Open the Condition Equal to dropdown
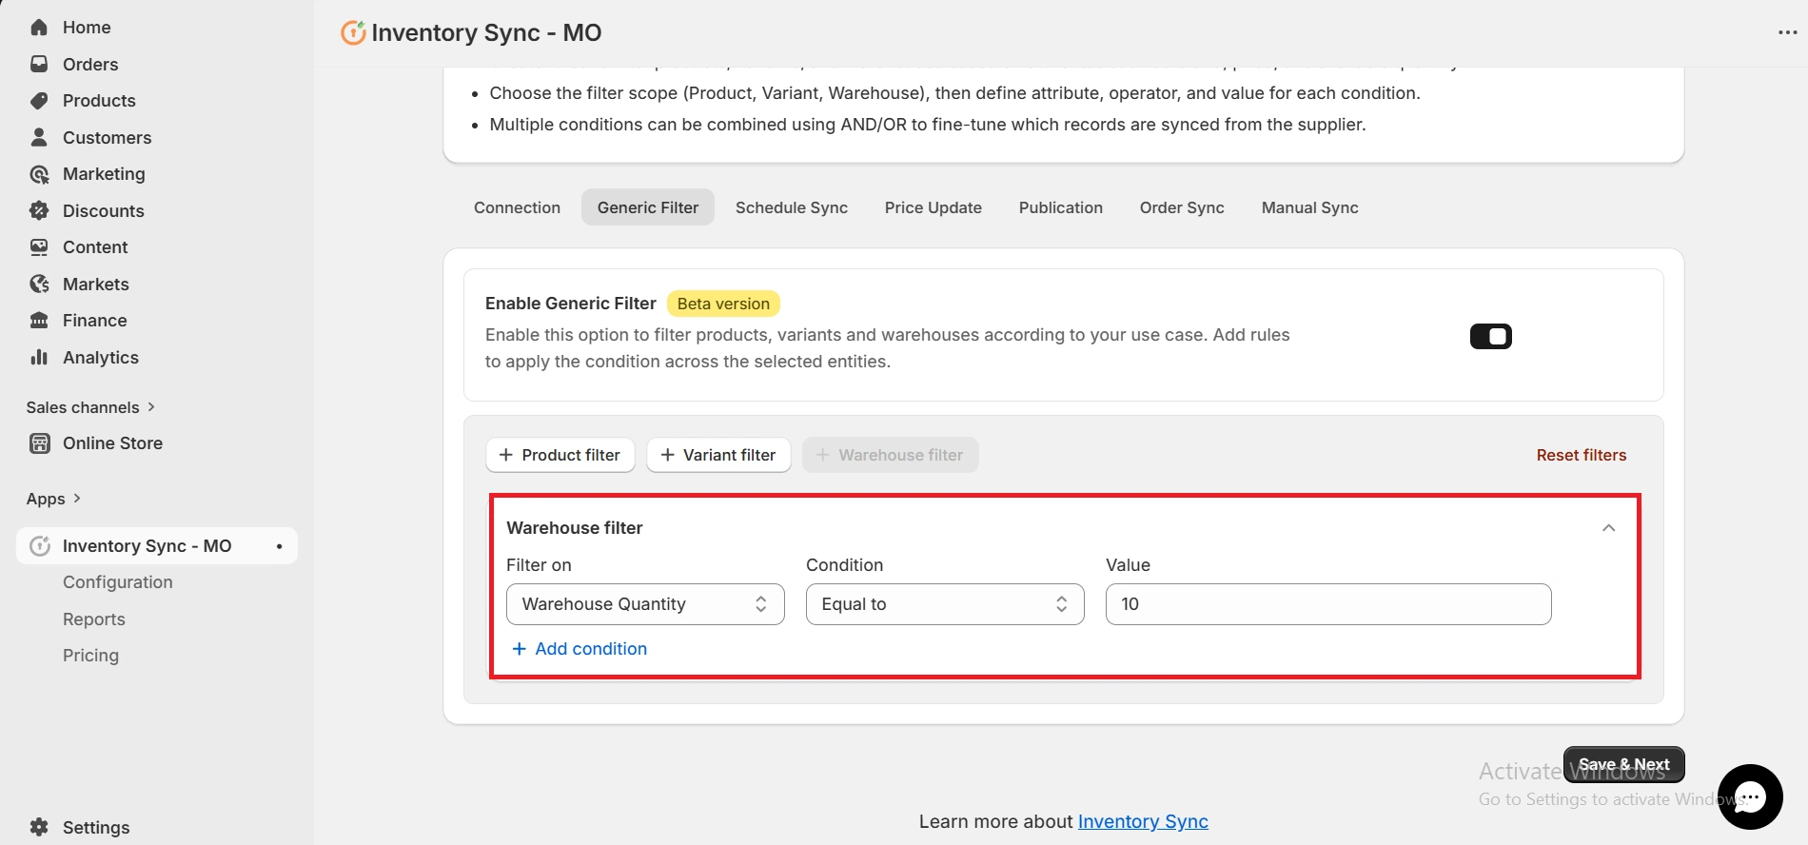1808x845 pixels. pyautogui.click(x=945, y=604)
